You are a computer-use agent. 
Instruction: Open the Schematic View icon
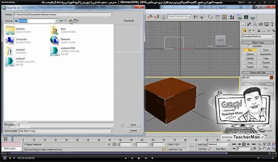(224, 17)
